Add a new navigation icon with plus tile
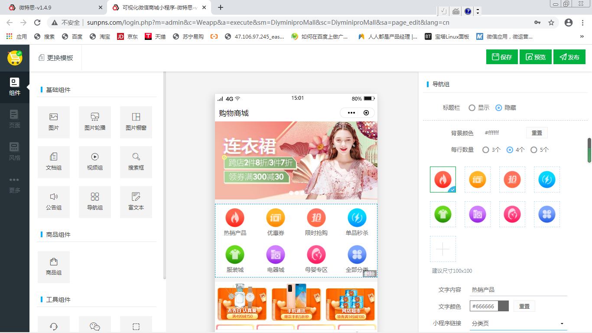 click(443, 249)
